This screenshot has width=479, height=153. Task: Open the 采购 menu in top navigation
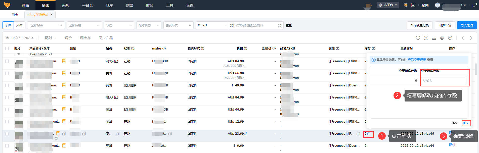pos(66,5)
